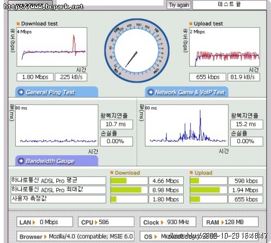
Task: Click the orange bullet beside Upload test
Action: click(x=191, y=23)
